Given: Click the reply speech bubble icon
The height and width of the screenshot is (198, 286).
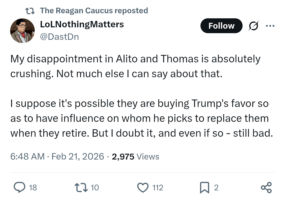Looking at the screenshot, I should click(x=19, y=187).
